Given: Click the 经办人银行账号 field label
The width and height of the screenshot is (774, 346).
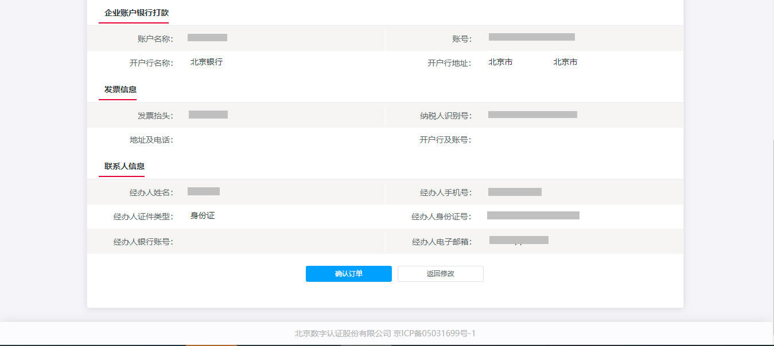Looking at the screenshot, I should tap(143, 242).
